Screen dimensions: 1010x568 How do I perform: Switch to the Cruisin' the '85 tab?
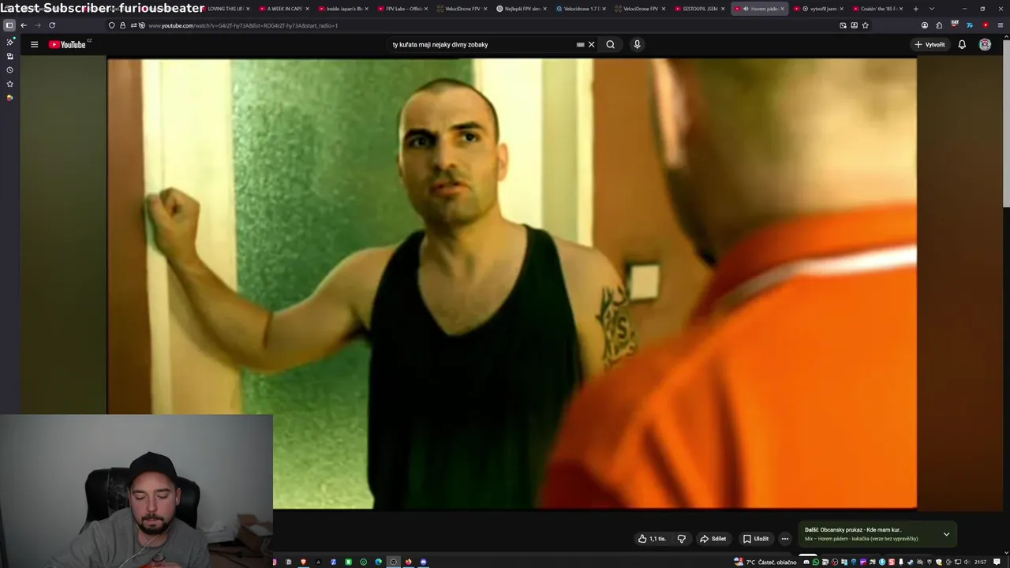[877, 9]
